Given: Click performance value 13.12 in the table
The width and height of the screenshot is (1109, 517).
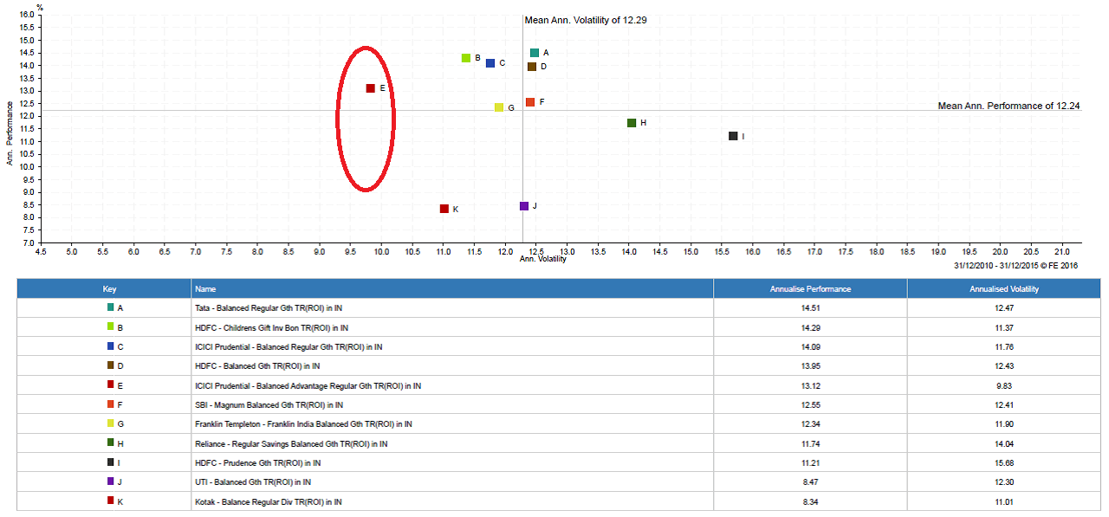Looking at the screenshot, I should [811, 386].
